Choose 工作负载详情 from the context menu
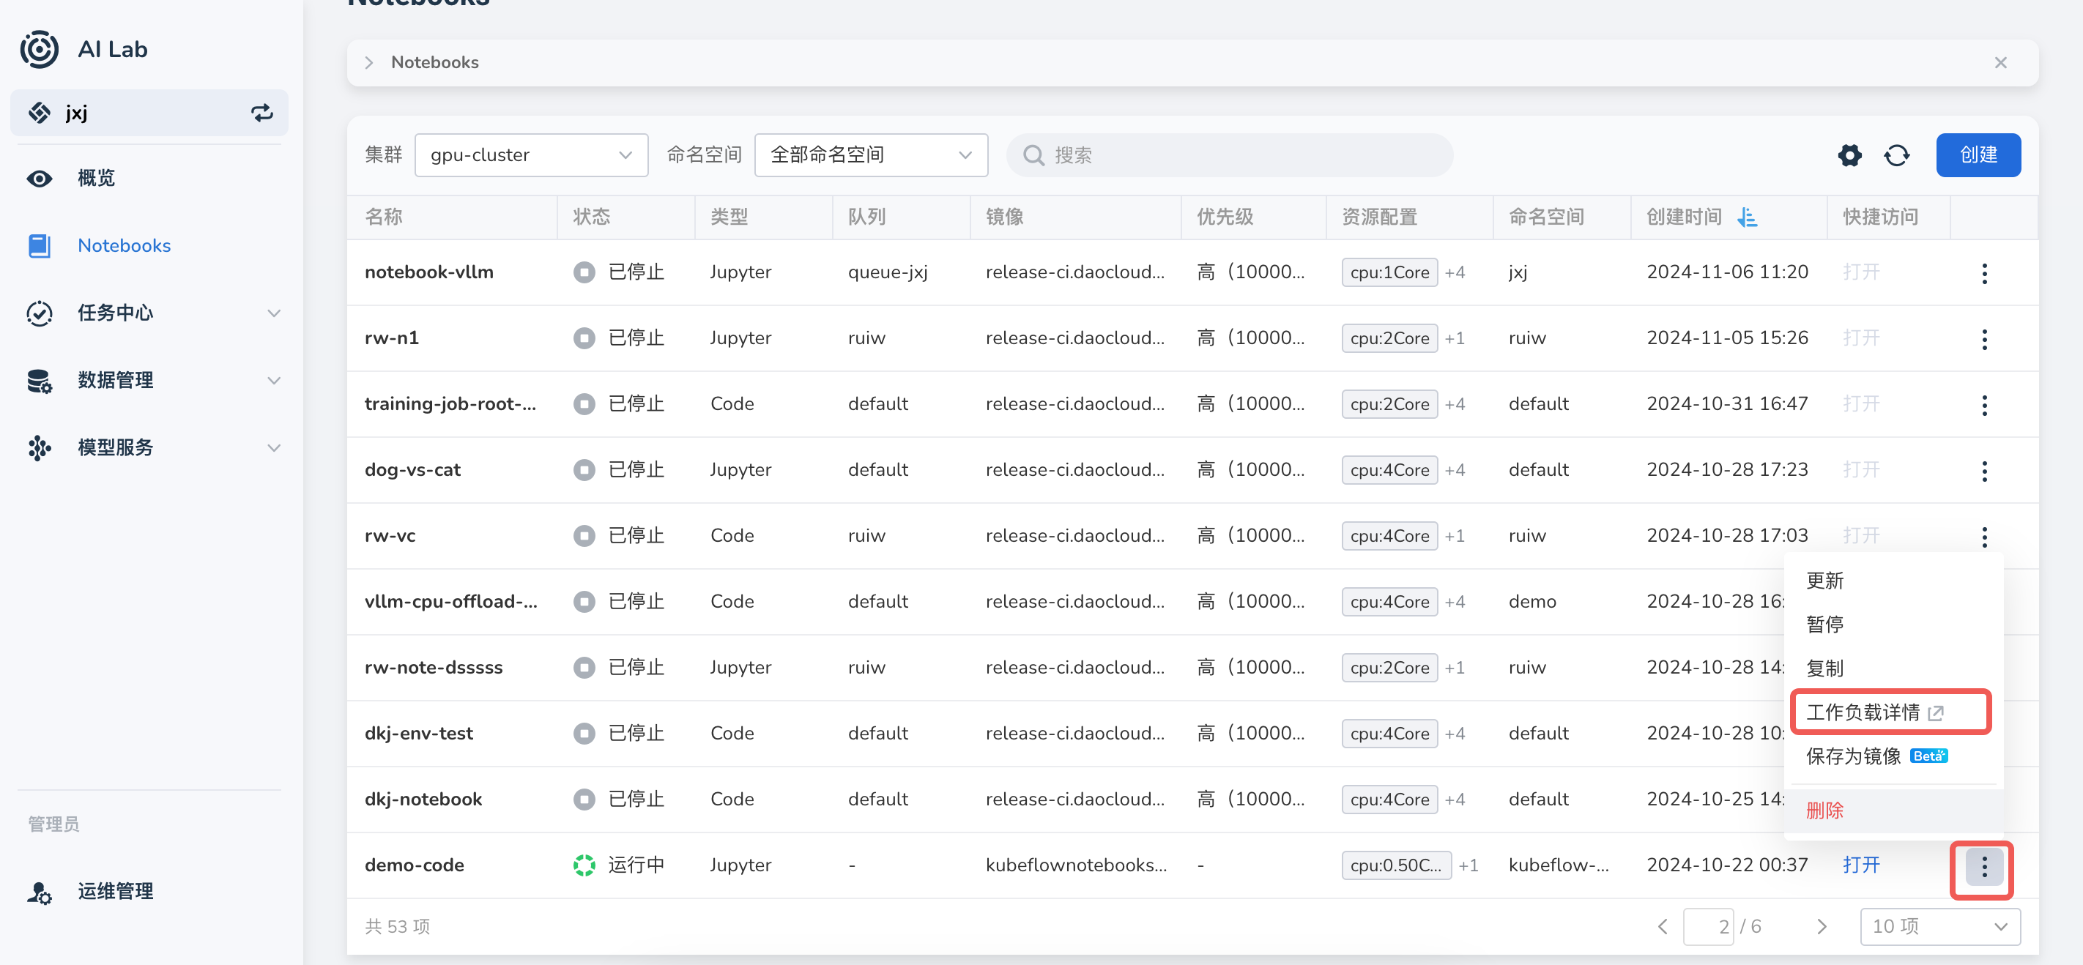Screen dimensions: 2083x965 click(x=1863, y=713)
